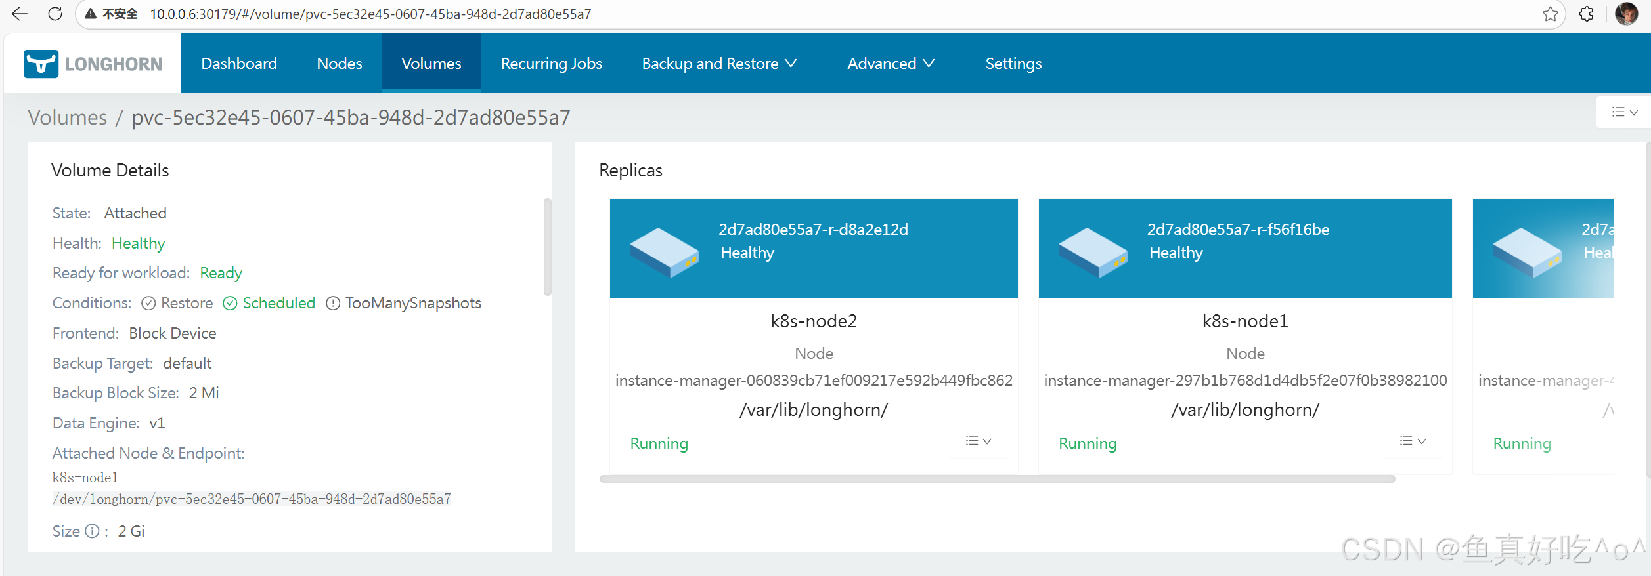The height and width of the screenshot is (576, 1651).
Task: Click the Running status of the k8s-node1 replica
Action: pos(1088,443)
